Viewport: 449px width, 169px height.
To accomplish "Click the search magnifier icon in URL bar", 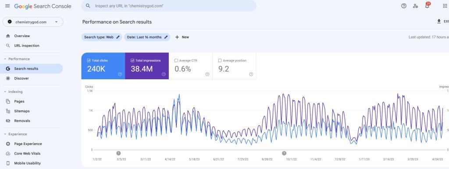I will [88, 6].
